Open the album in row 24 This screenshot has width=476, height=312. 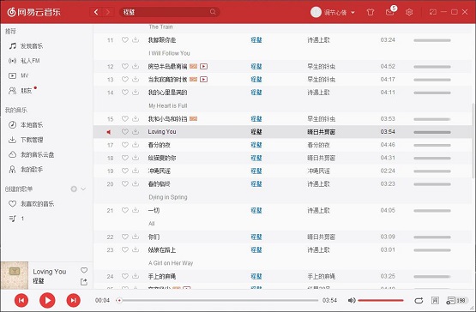click(321, 276)
